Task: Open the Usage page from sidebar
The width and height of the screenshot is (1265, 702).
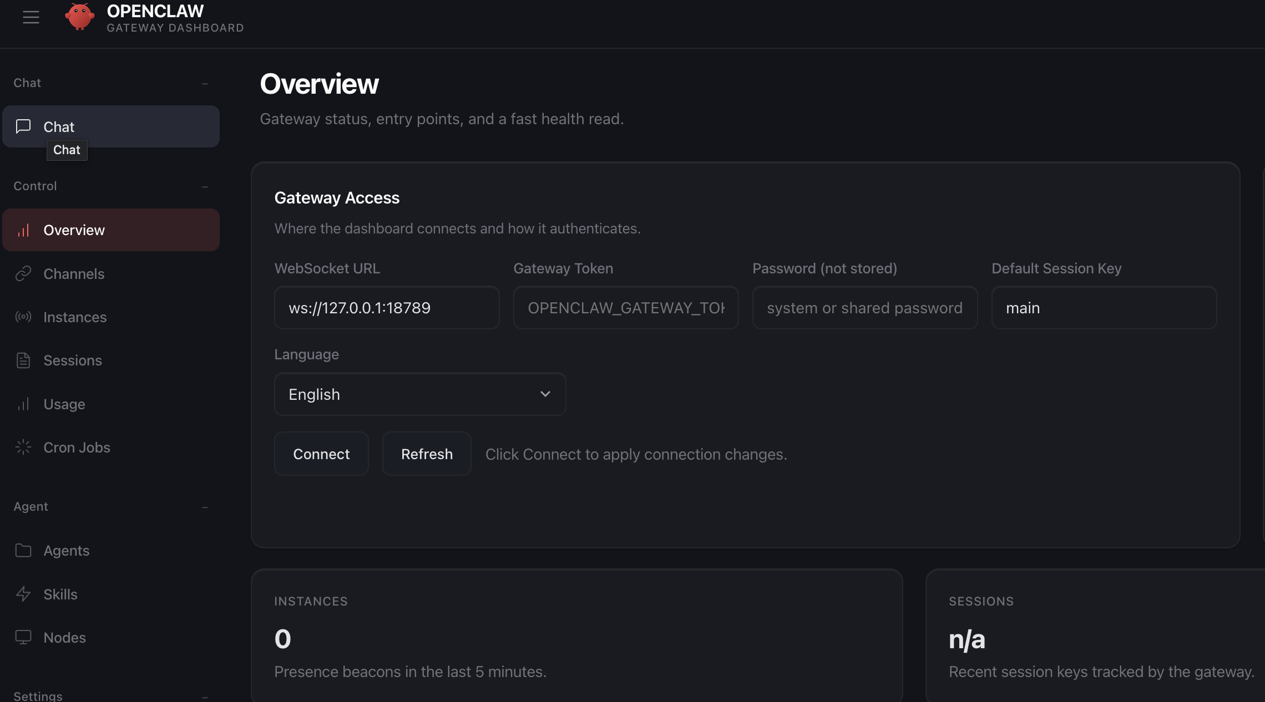Action: coord(64,404)
